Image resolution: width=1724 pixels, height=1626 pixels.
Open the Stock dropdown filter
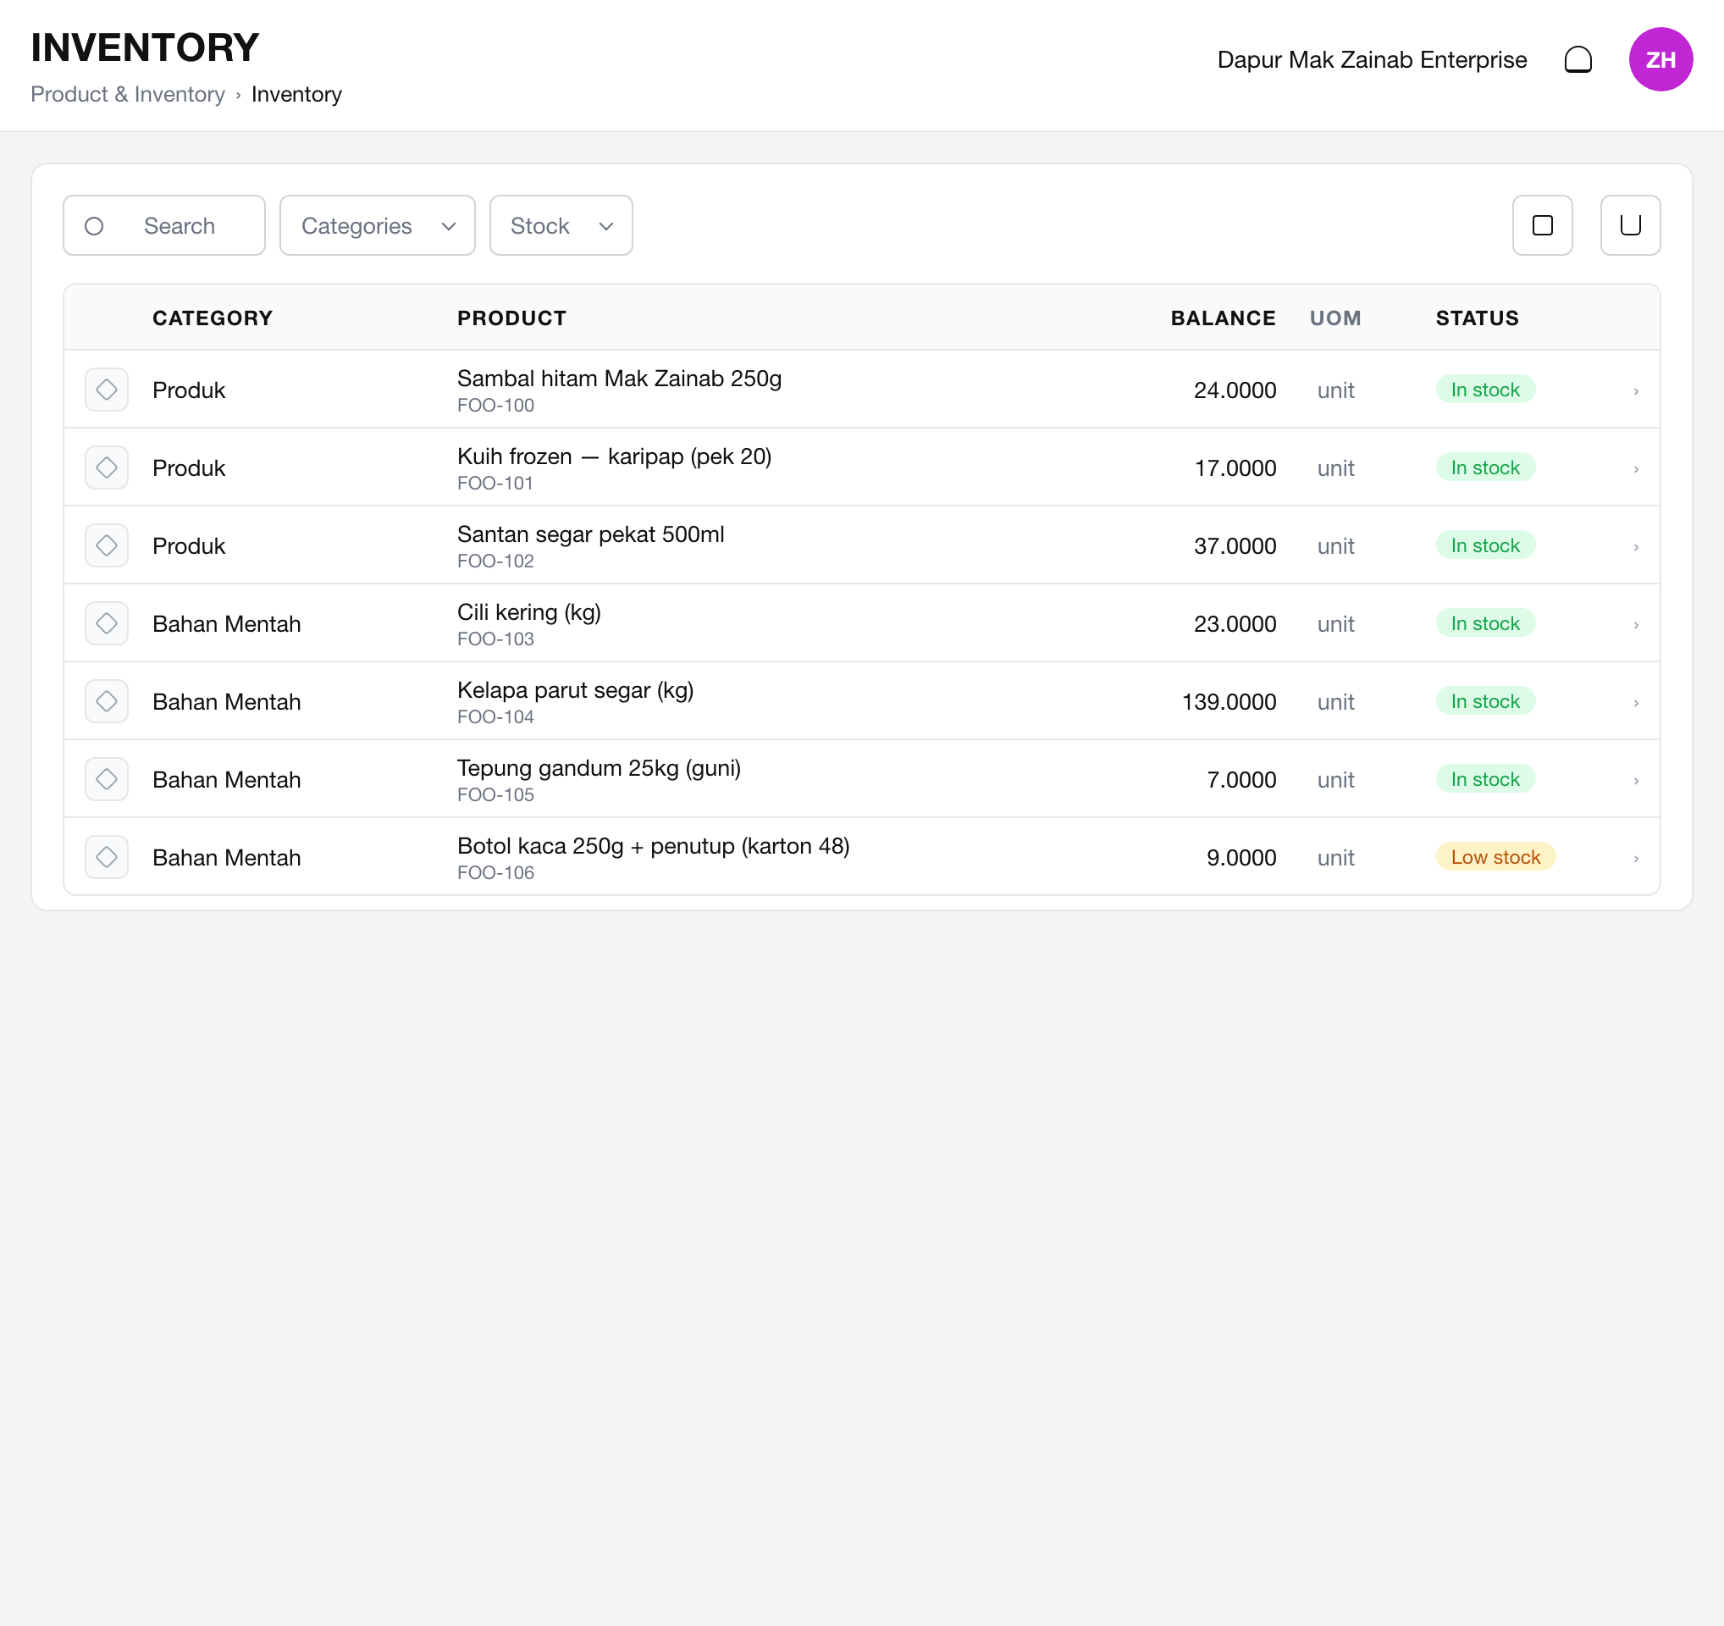tap(561, 225)
